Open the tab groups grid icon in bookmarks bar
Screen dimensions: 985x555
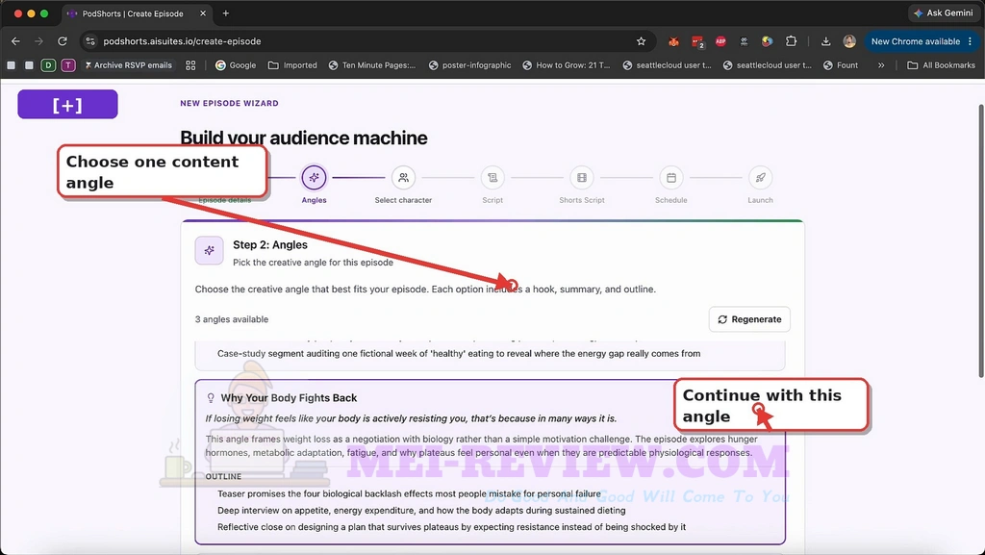190,65
